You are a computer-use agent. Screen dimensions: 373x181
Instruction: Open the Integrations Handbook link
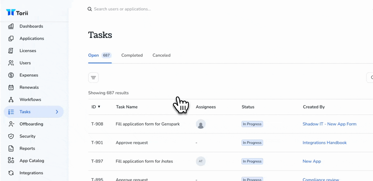click(325, 143)
